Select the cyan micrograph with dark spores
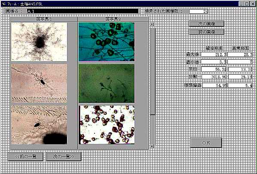The image size is (257, 174). [x=107, y=42]
